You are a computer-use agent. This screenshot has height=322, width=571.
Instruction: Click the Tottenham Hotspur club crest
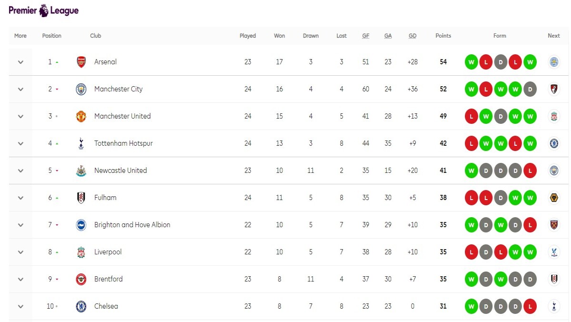pos(81,143)
